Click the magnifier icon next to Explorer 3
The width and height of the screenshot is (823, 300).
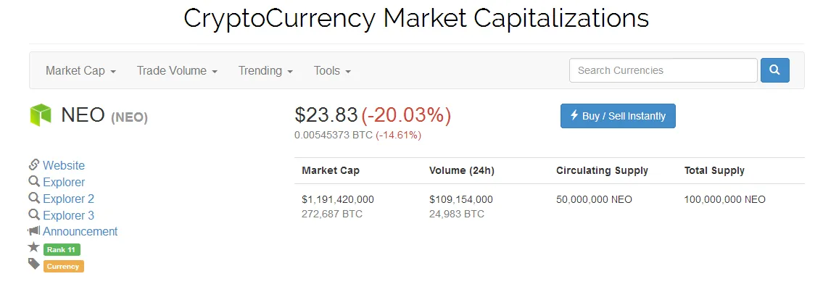(34, 214)
